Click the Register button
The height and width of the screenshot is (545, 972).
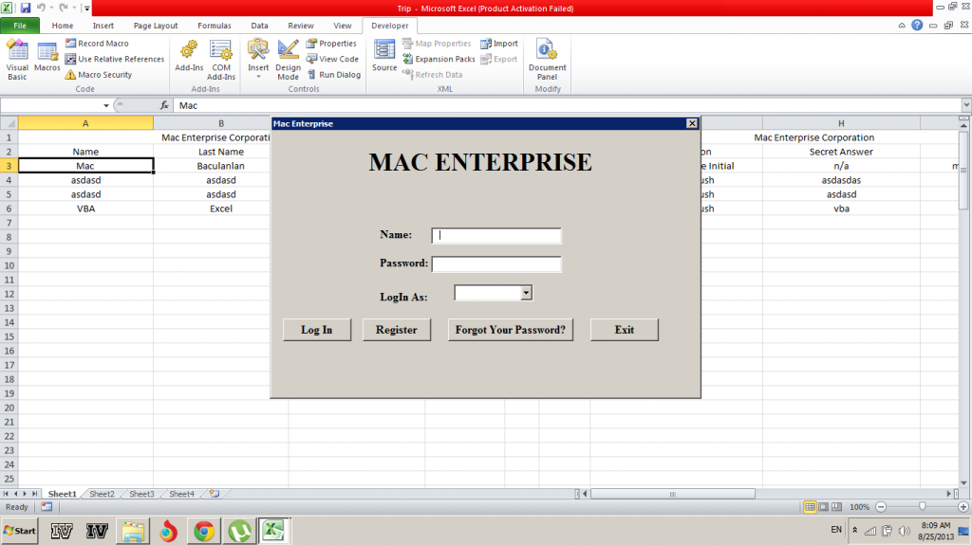point(396,330)
